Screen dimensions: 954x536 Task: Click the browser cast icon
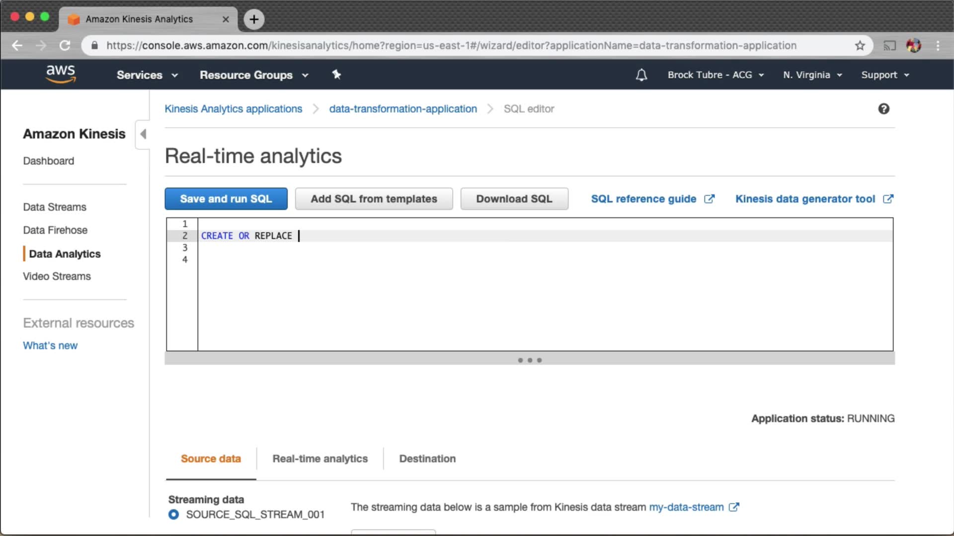pyautogui.click(x=889, y=46)
